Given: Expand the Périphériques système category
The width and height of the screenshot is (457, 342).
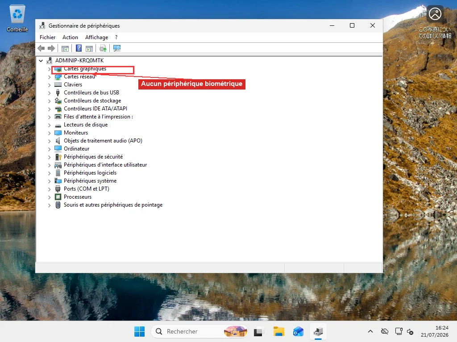Looking at the screenshot, I should pos(49,181).
